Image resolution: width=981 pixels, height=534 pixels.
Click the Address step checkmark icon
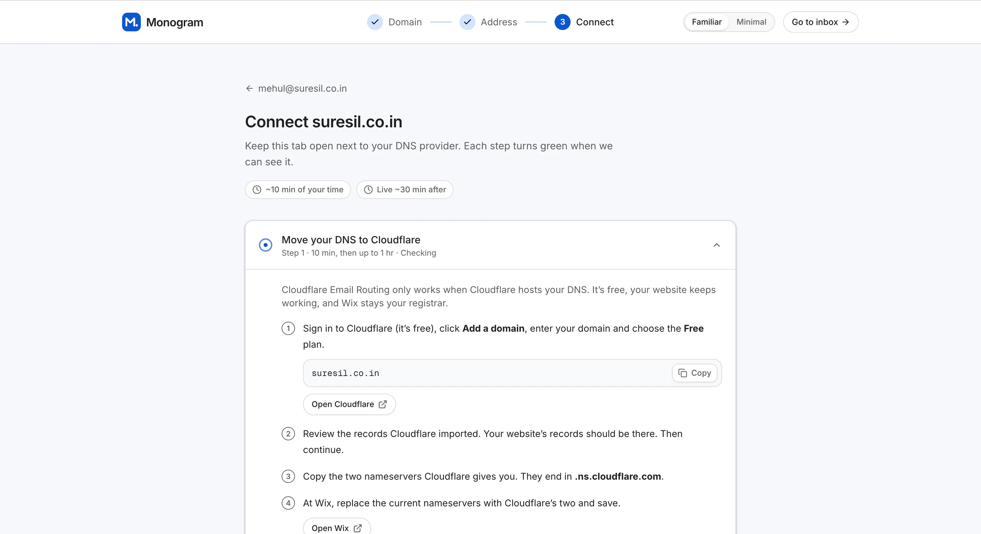(x=467, y=22)
